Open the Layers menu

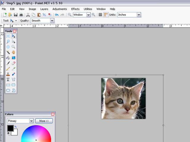pos(44,9)
